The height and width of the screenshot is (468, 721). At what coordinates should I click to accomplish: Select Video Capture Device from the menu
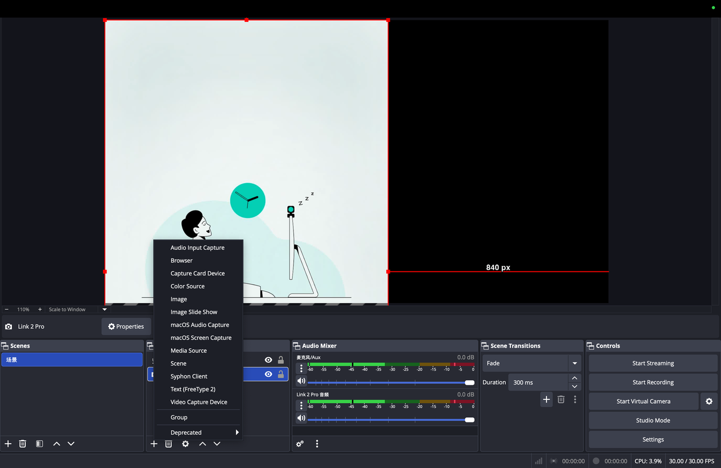point(198,402)
